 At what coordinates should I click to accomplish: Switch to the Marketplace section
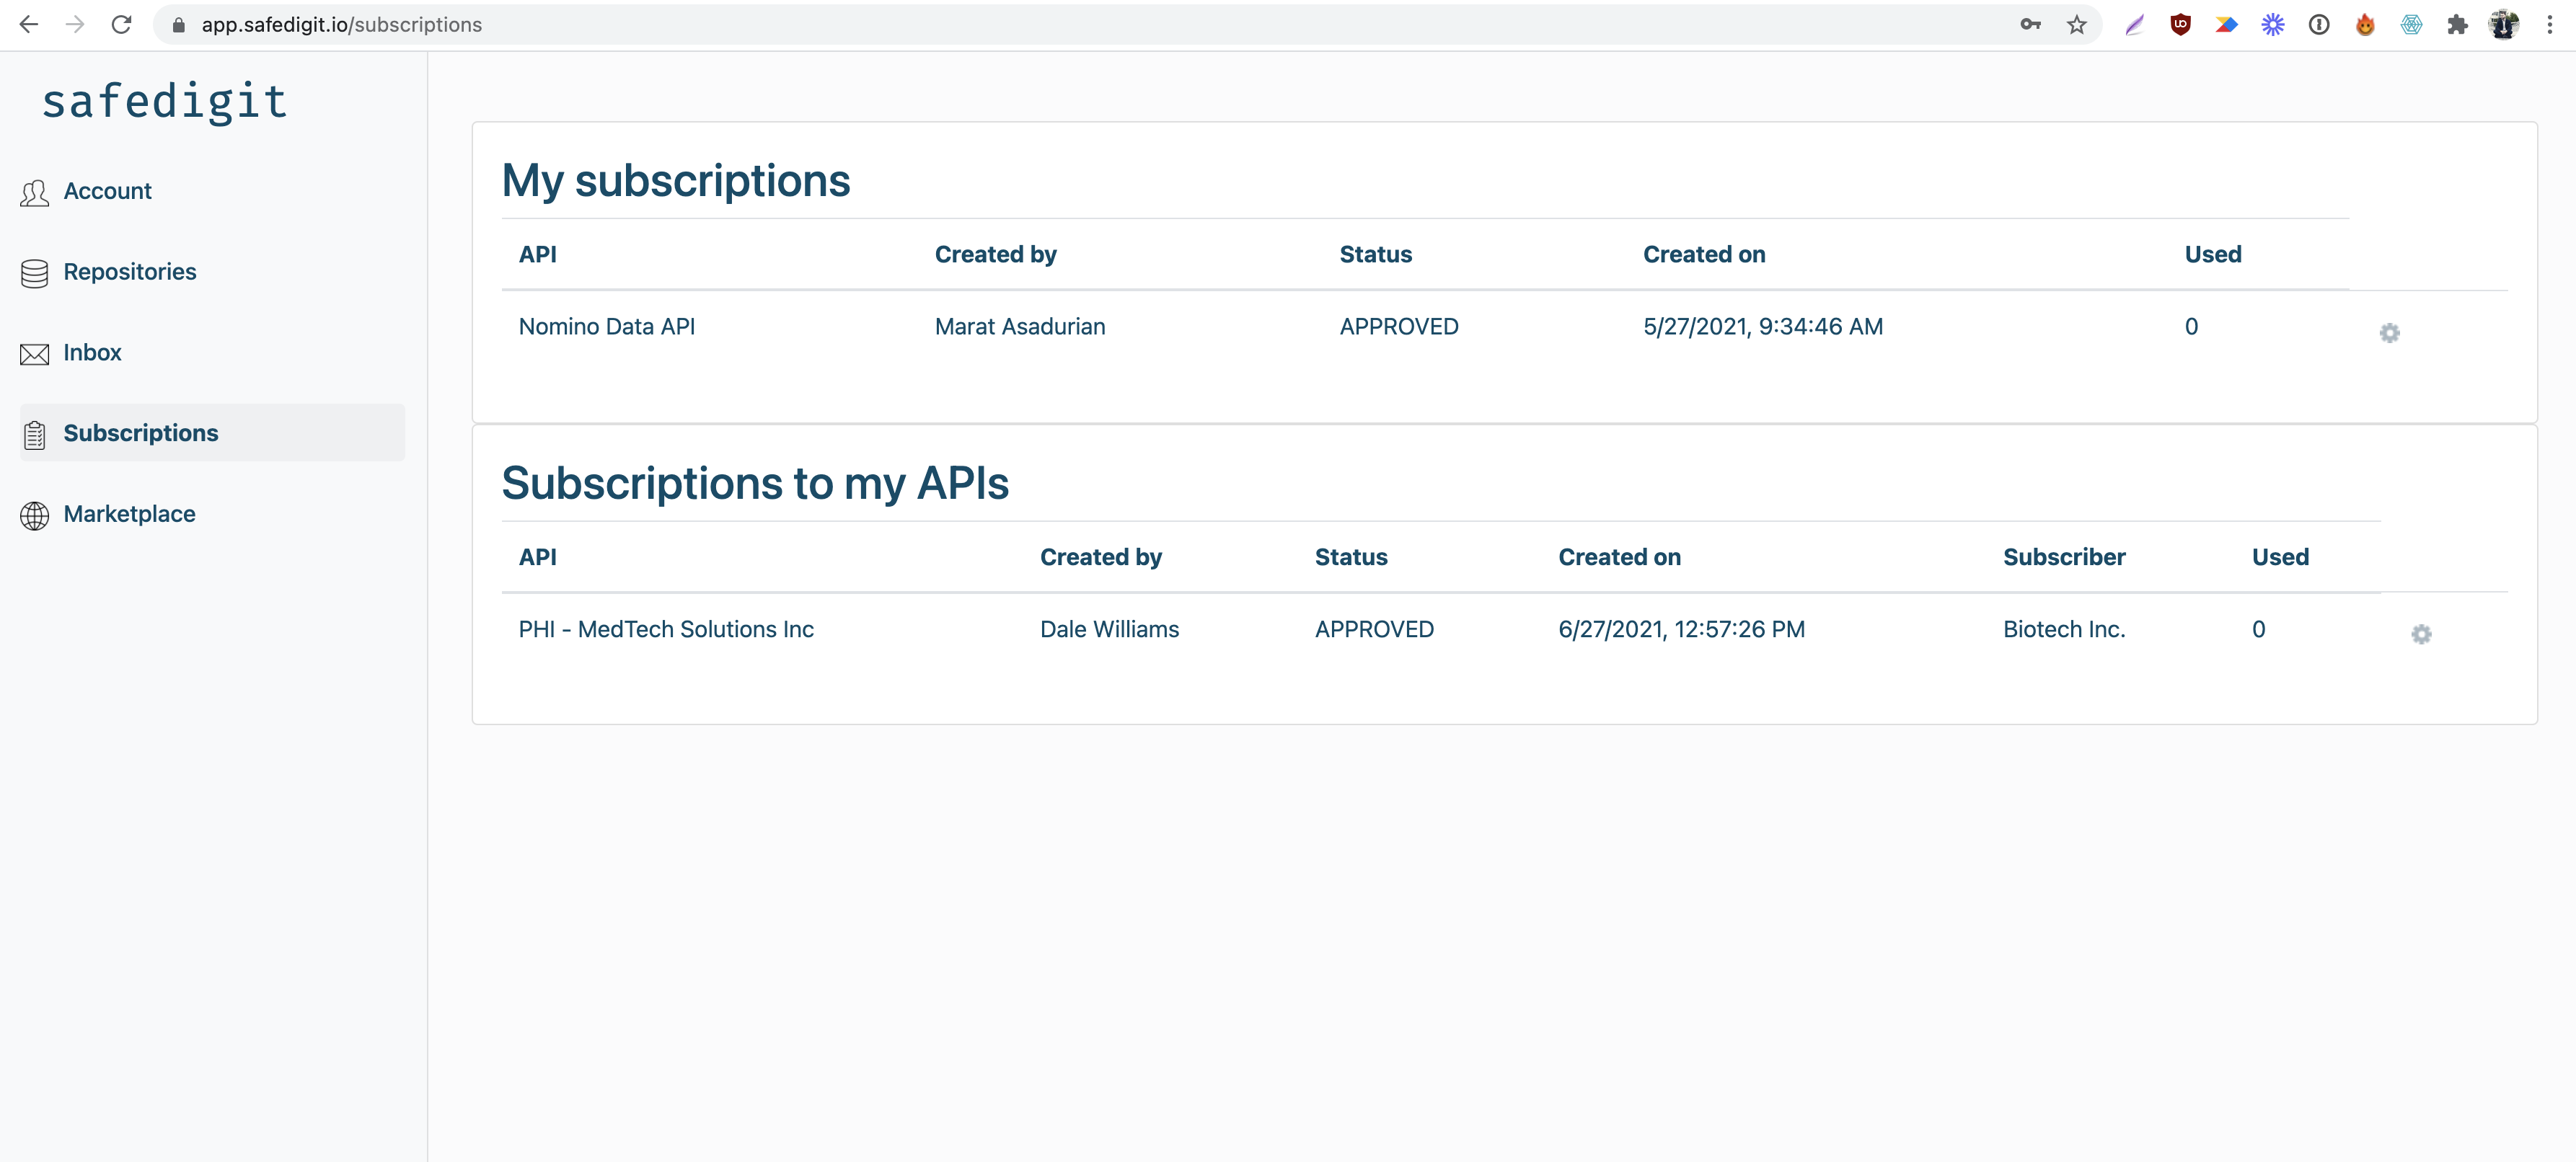pyautogui.click(x=129, y=513)
